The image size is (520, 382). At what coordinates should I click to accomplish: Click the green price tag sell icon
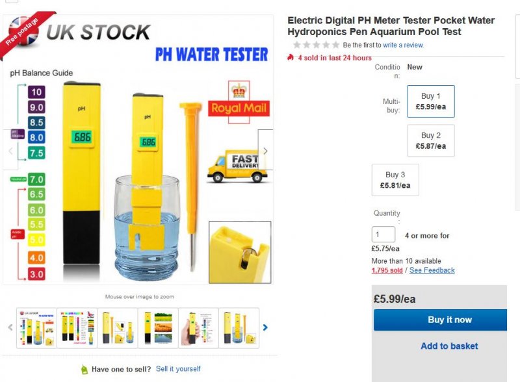[x=84, y=369]
